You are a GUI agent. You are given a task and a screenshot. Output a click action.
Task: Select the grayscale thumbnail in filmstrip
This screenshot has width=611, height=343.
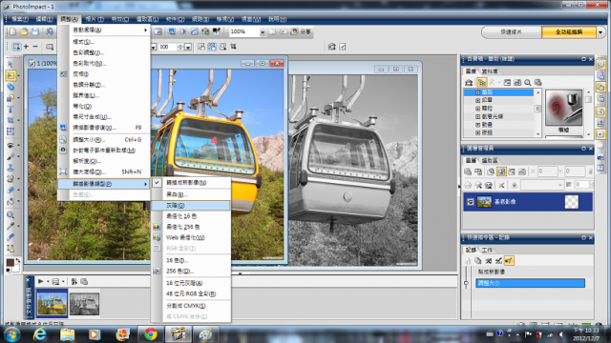pos(85,304)
